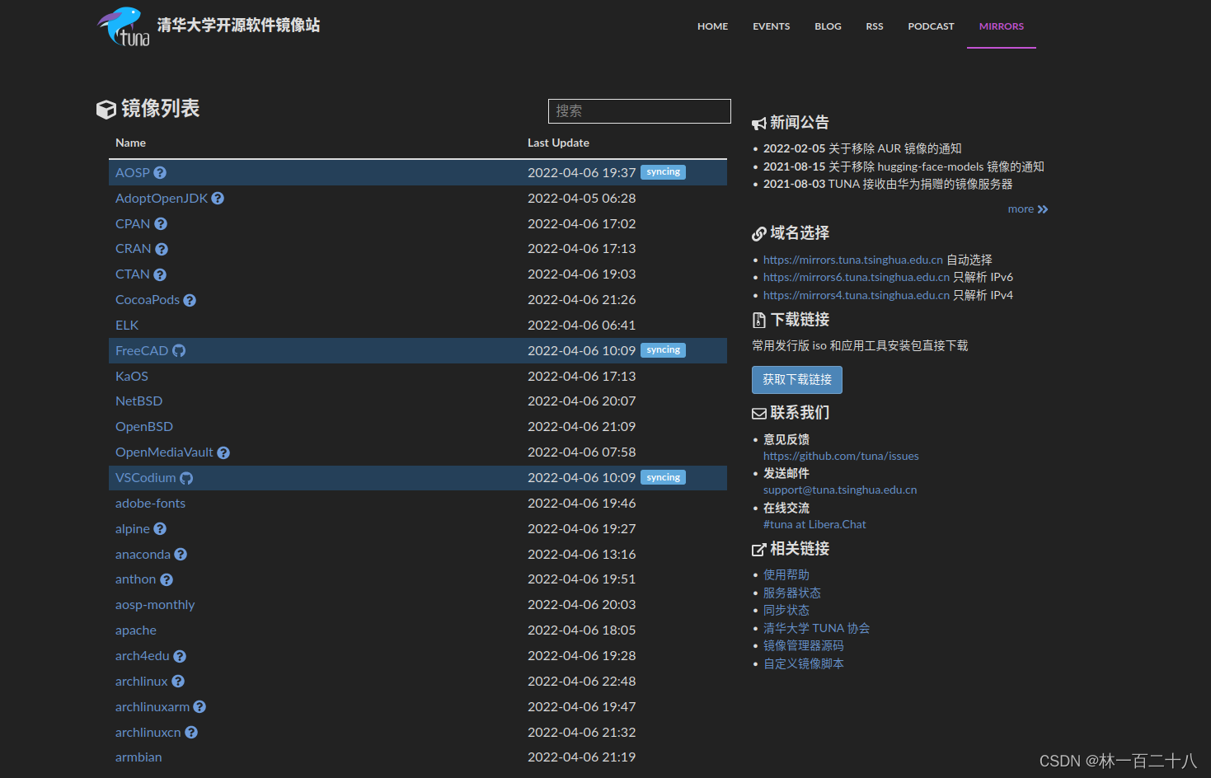The image size is (1211, 778).
Task: Open the NetBSD mirror link
Action: click(138, 401)
